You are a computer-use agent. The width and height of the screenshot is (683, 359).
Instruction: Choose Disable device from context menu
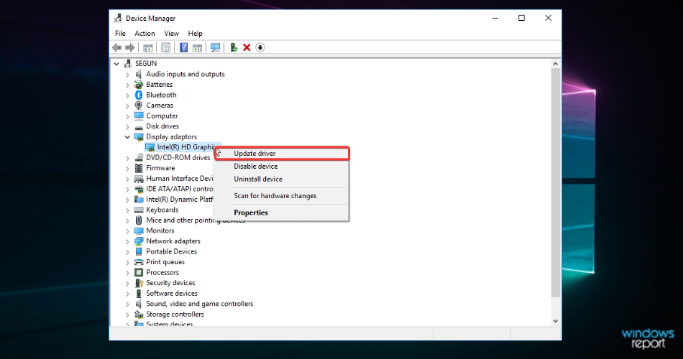(282, 167)
